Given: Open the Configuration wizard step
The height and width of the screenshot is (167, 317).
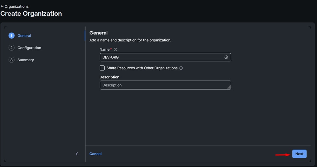Looking at the screenshot, I should (x=25, y=48).
